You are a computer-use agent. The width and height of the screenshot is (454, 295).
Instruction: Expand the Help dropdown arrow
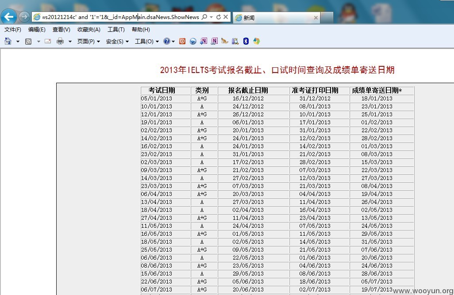173,42
